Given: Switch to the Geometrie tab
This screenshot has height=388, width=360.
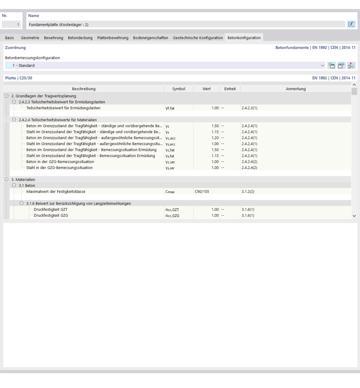Looking at the screenshot, I should pyautogui.click(x=30, y=37).
